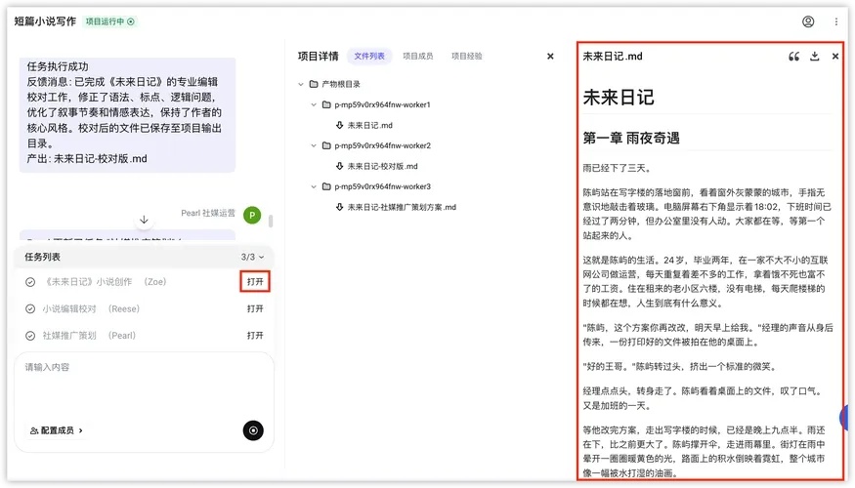Click 打开 for 小说编辑校对 task
The width and height of the screenshot is (855, 488).
click(x=255, y=308)
